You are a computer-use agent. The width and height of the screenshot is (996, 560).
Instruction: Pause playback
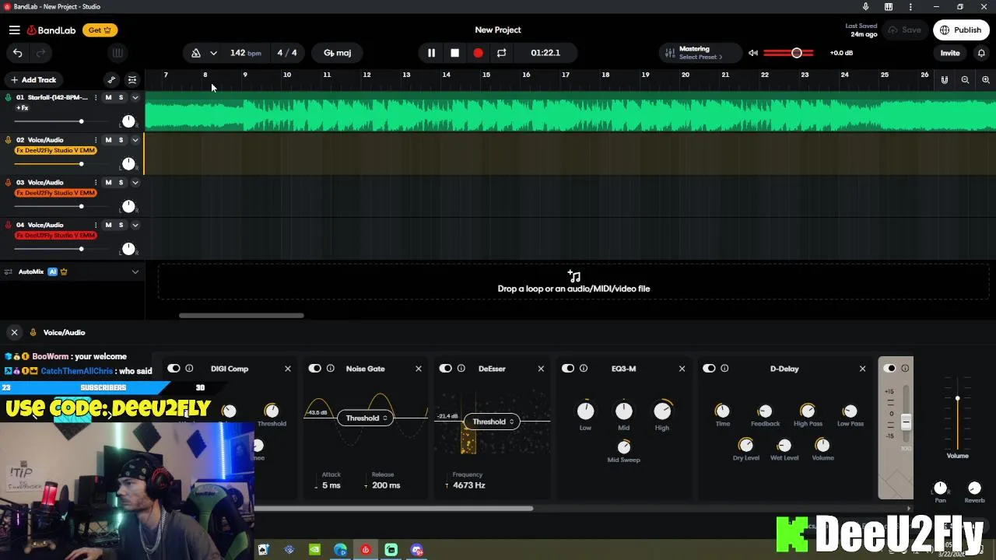431,53
